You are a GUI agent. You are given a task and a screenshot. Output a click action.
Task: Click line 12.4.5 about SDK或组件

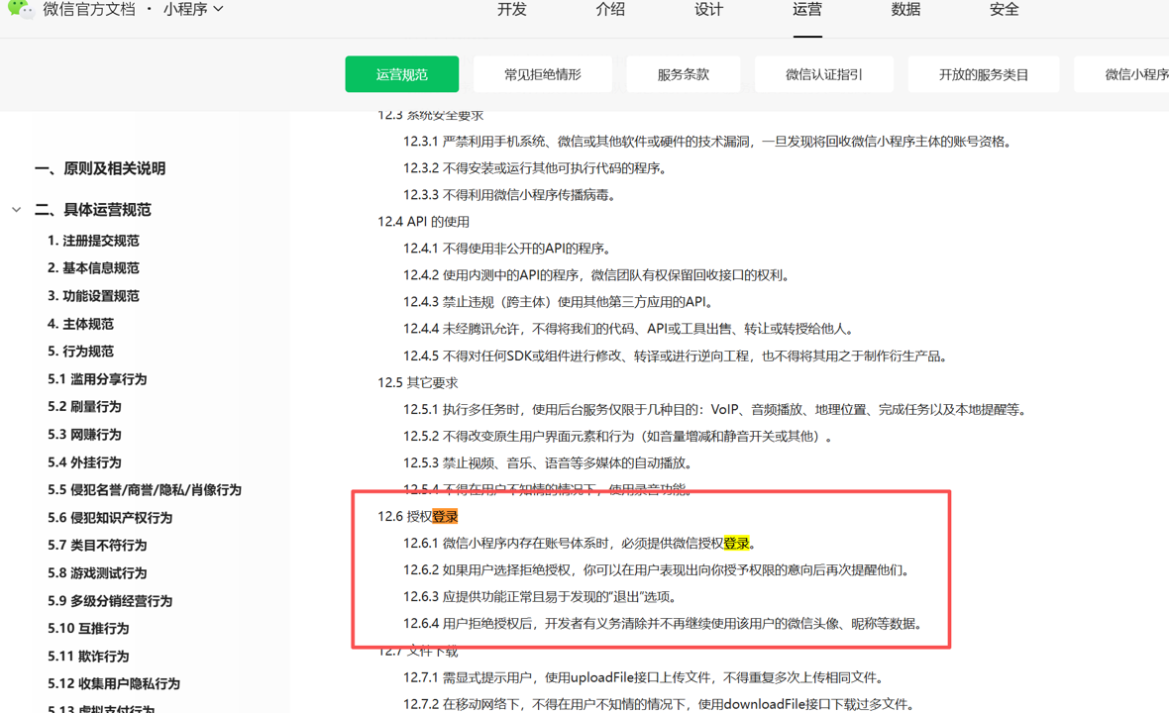tap(675, 356)
